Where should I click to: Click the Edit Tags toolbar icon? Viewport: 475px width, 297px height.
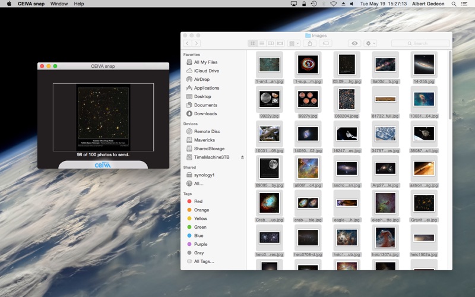[325, 43]
